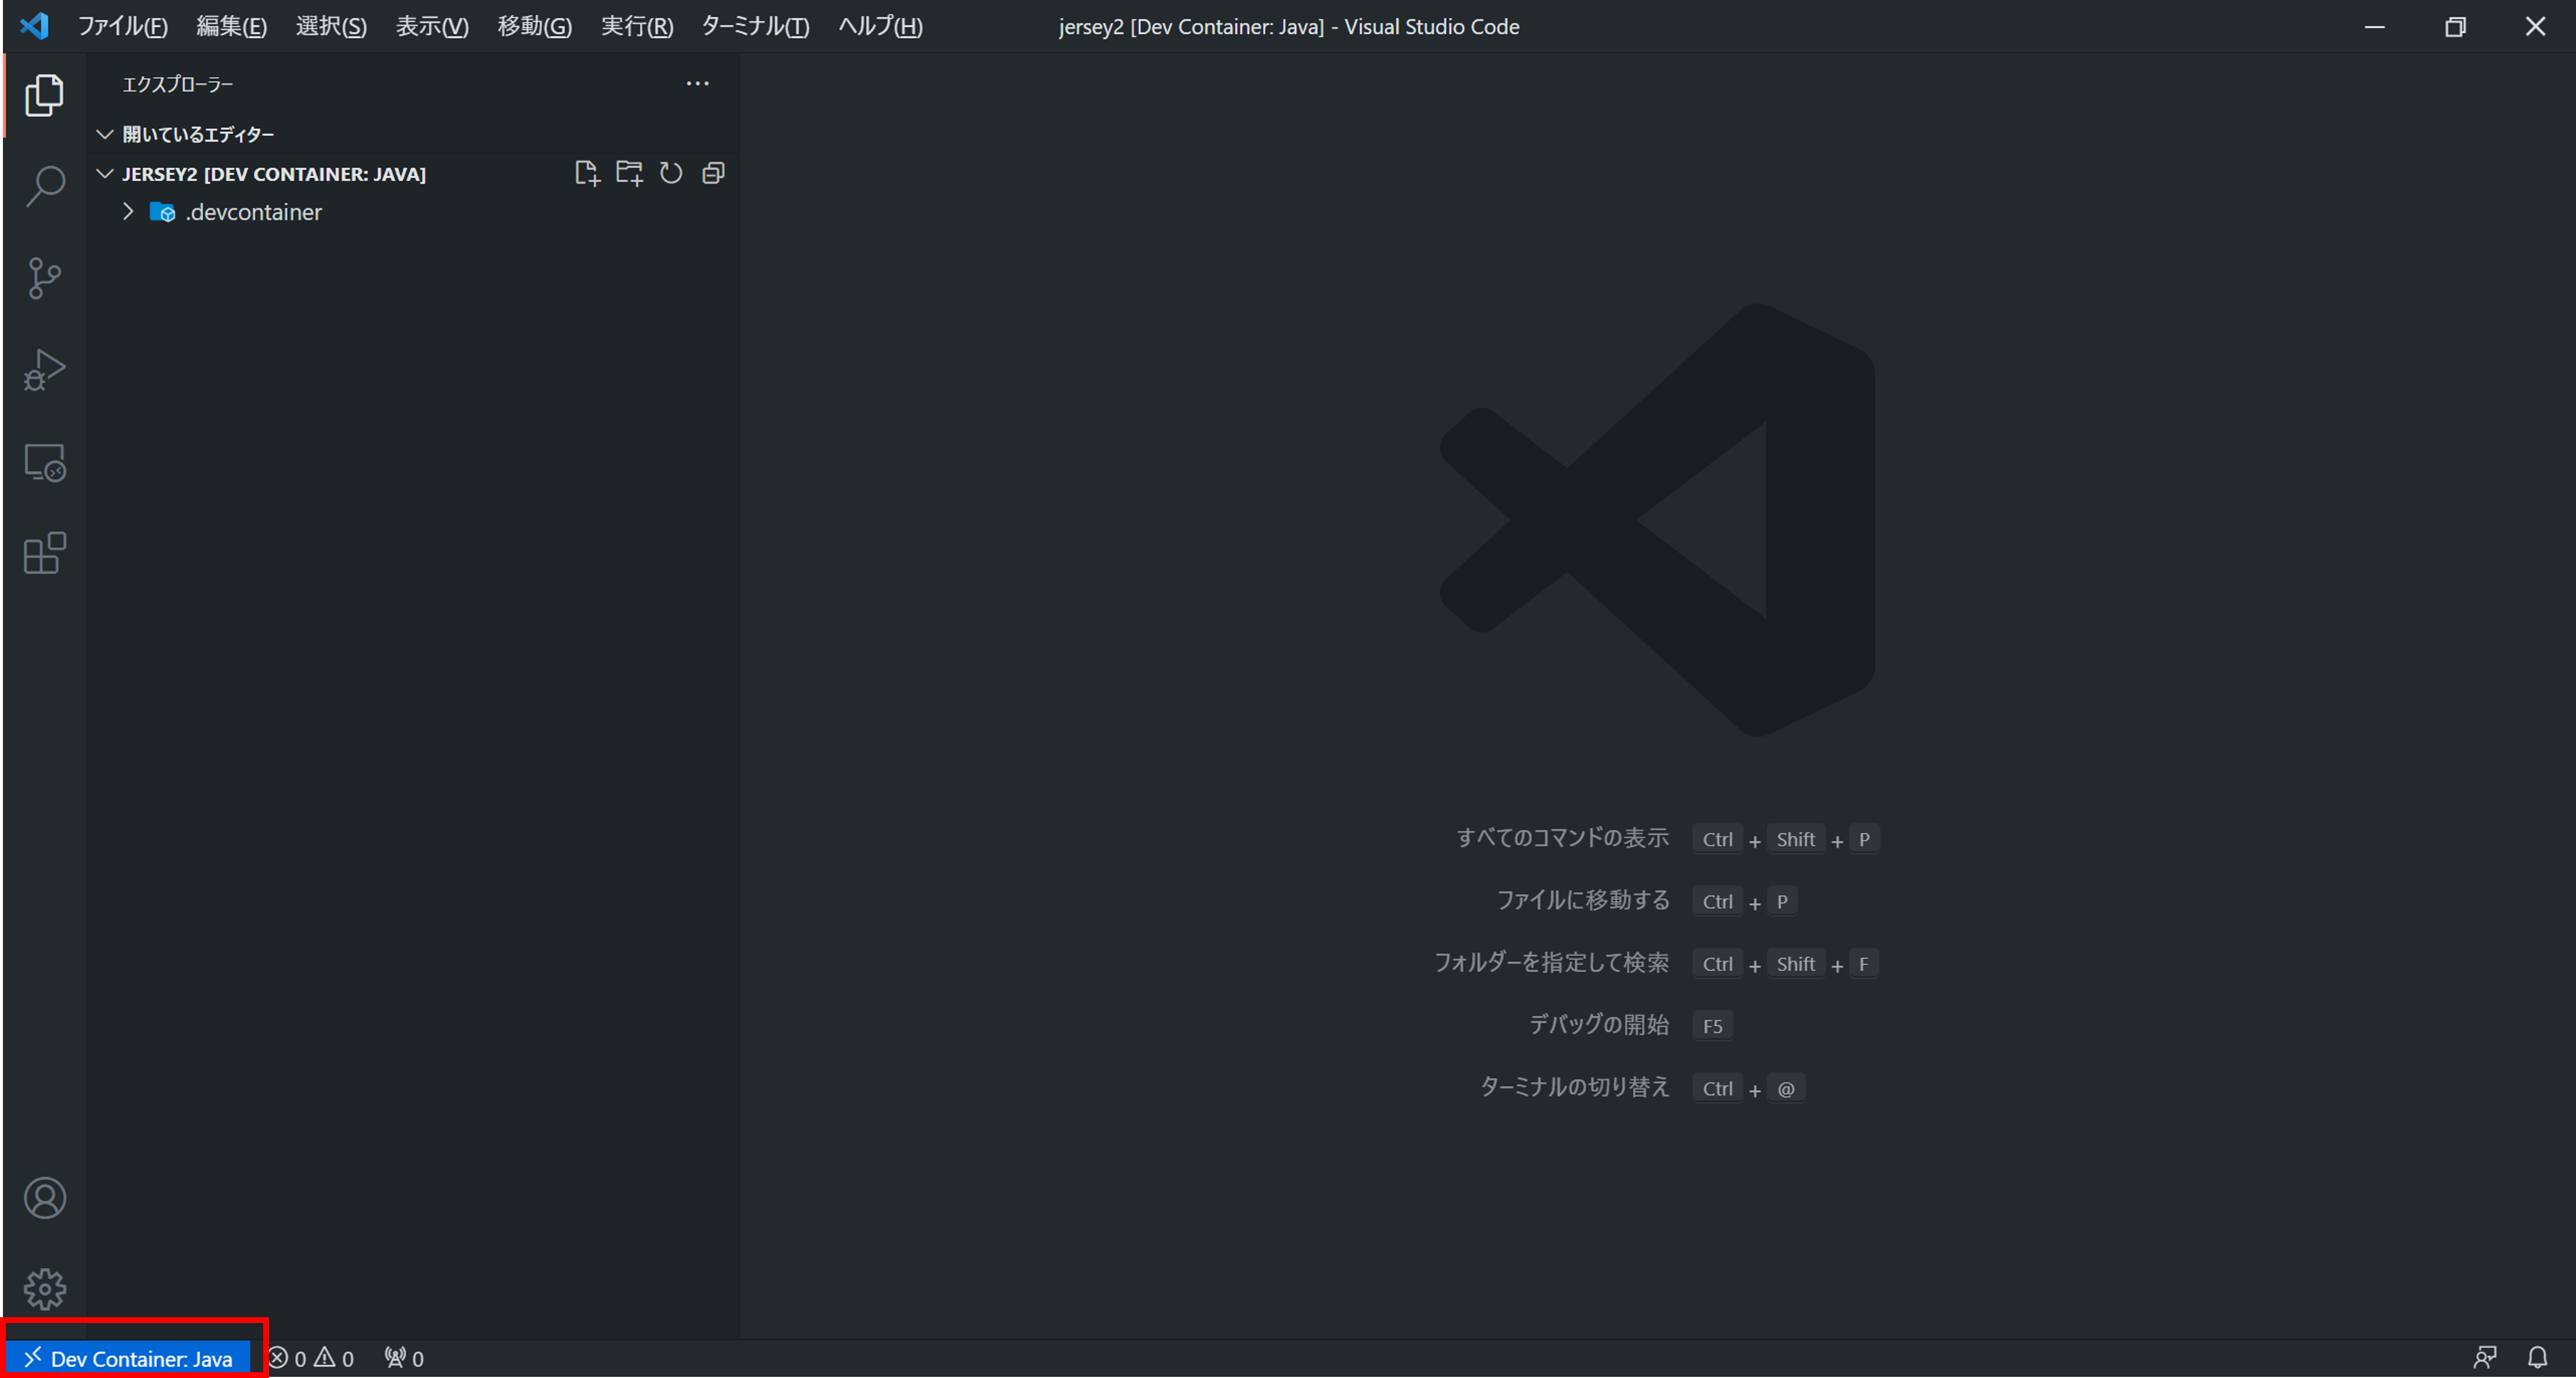The width and height of the screenshot is (2576, 1378).
Task: Click the New Folder icon in explorer
Action: pyautogui.click(x=629, y=173)
